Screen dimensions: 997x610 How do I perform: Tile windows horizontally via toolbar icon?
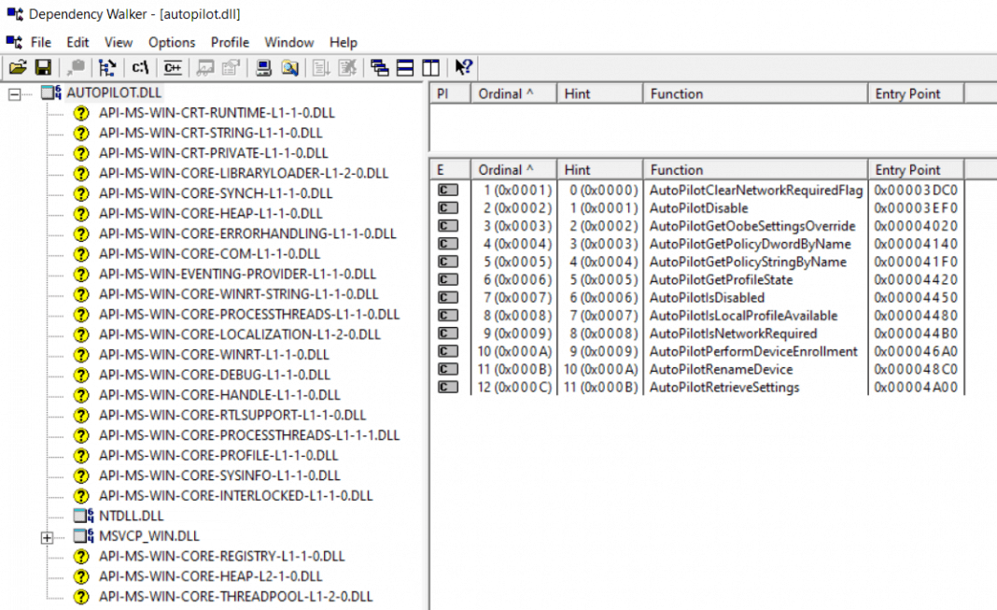pos(404,67)
